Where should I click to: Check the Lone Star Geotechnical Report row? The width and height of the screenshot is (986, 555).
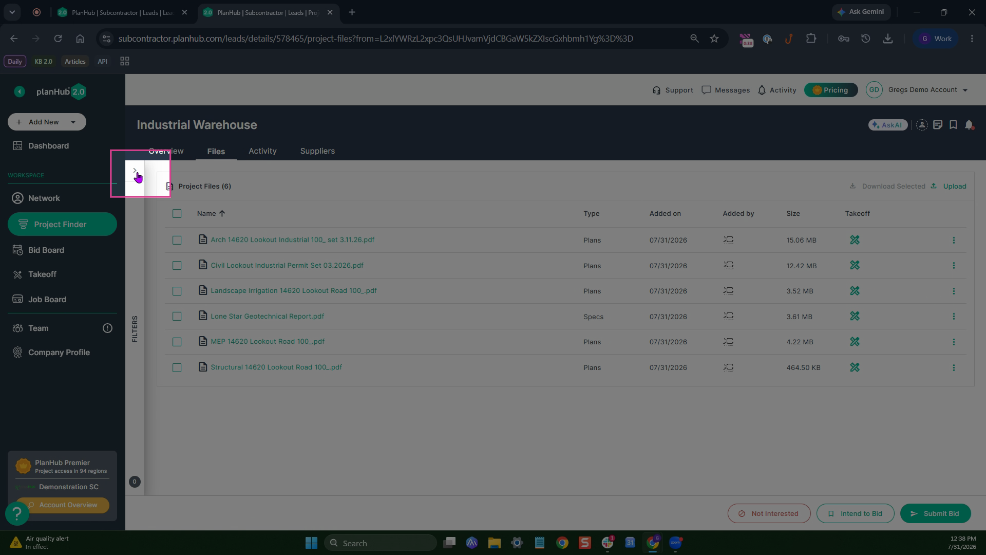click(x=177, y=316)
